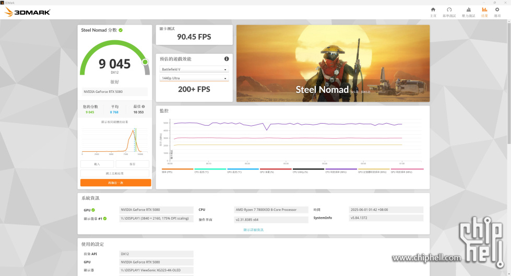
Task: Click the 90.45 FPS graphics test value
Action: coord(194,37)
